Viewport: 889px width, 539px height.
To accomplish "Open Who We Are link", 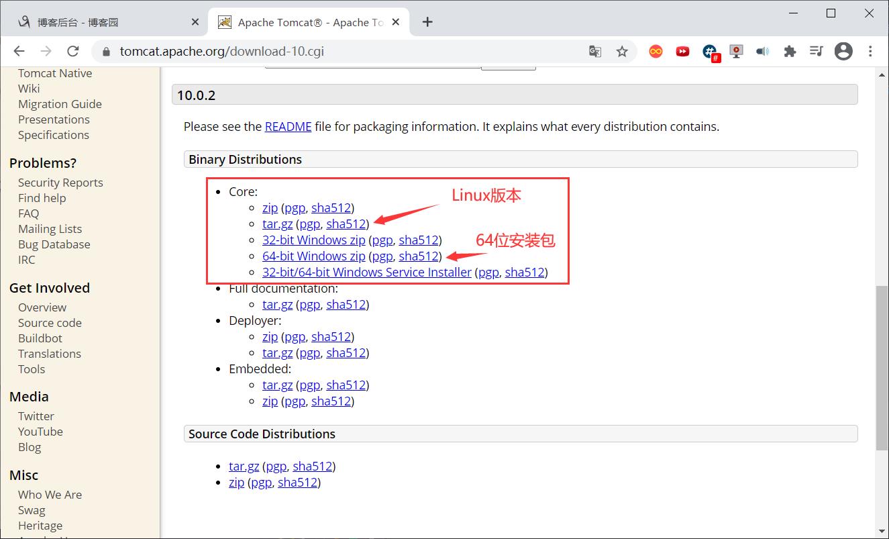I will [x=50, y=495].
